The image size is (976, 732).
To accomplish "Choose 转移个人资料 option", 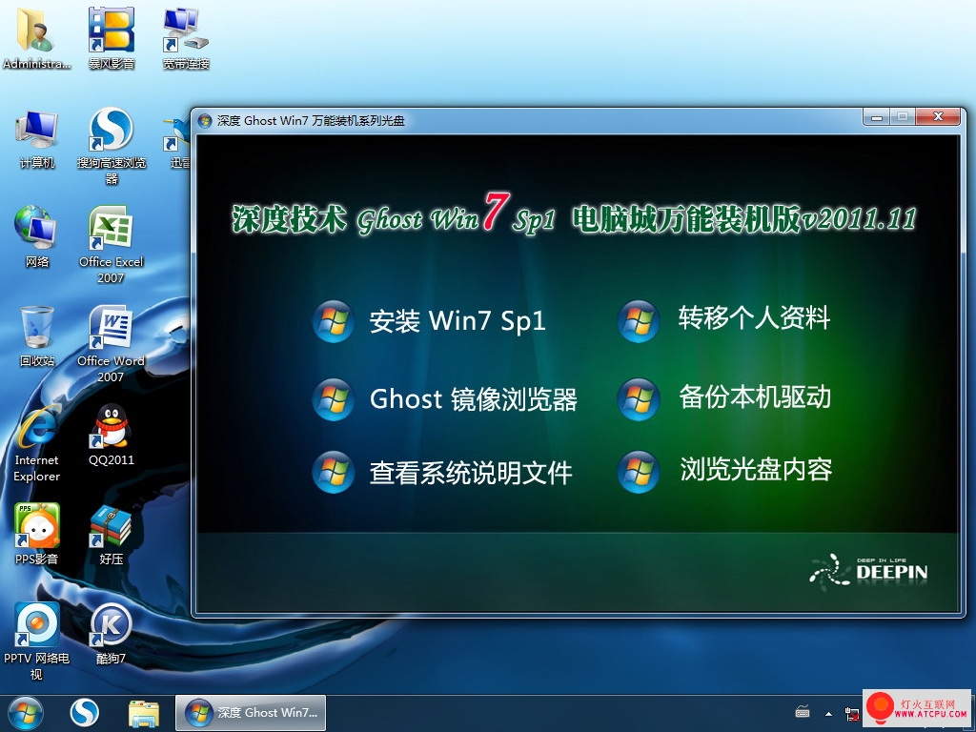I will [723, 321].
